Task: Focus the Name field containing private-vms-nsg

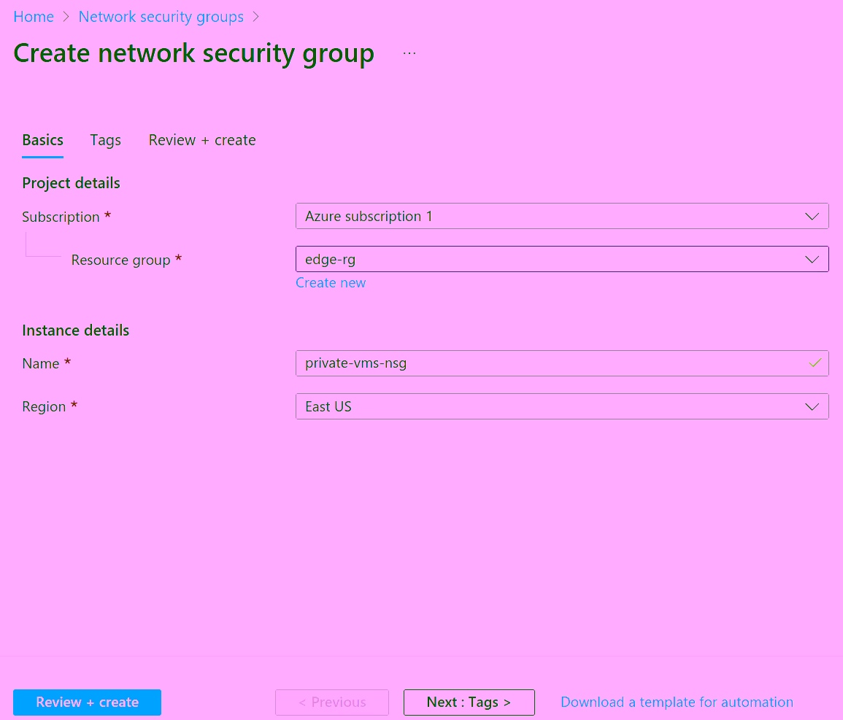Action: click(547, 363)
